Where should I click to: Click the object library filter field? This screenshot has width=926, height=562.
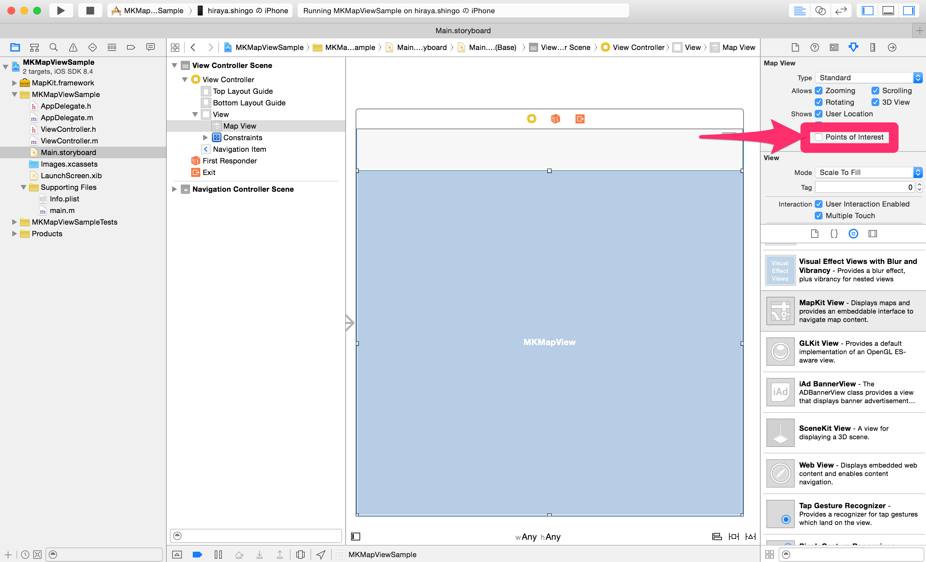click(852, 555)
